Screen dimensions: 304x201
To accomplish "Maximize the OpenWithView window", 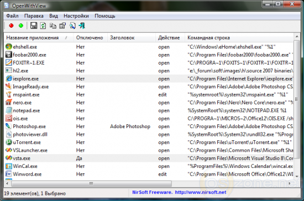I will tap(278, 4).
